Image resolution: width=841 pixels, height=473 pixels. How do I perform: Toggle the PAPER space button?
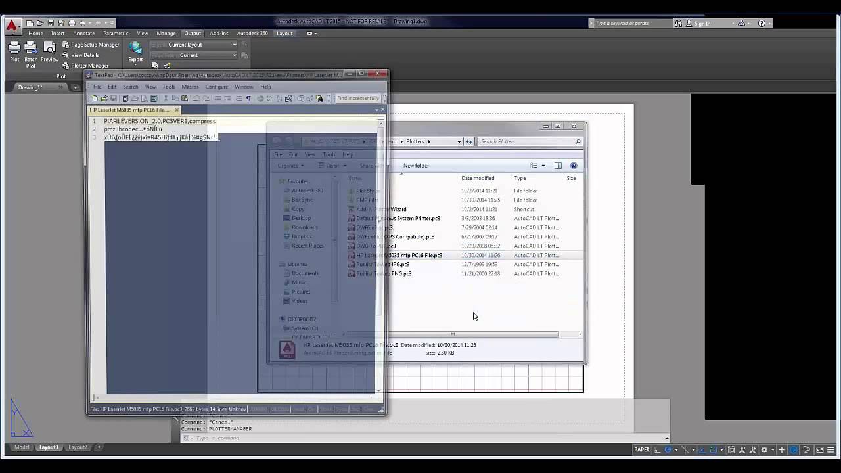pyautogui.click(x=642, y=450)
